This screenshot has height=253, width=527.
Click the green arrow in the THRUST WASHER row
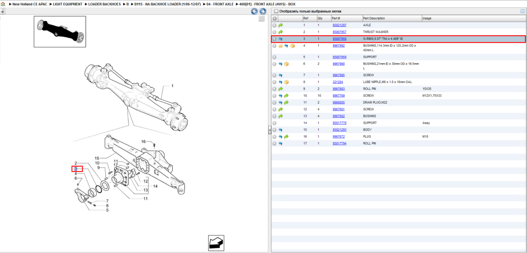click(x=281, y=32)
